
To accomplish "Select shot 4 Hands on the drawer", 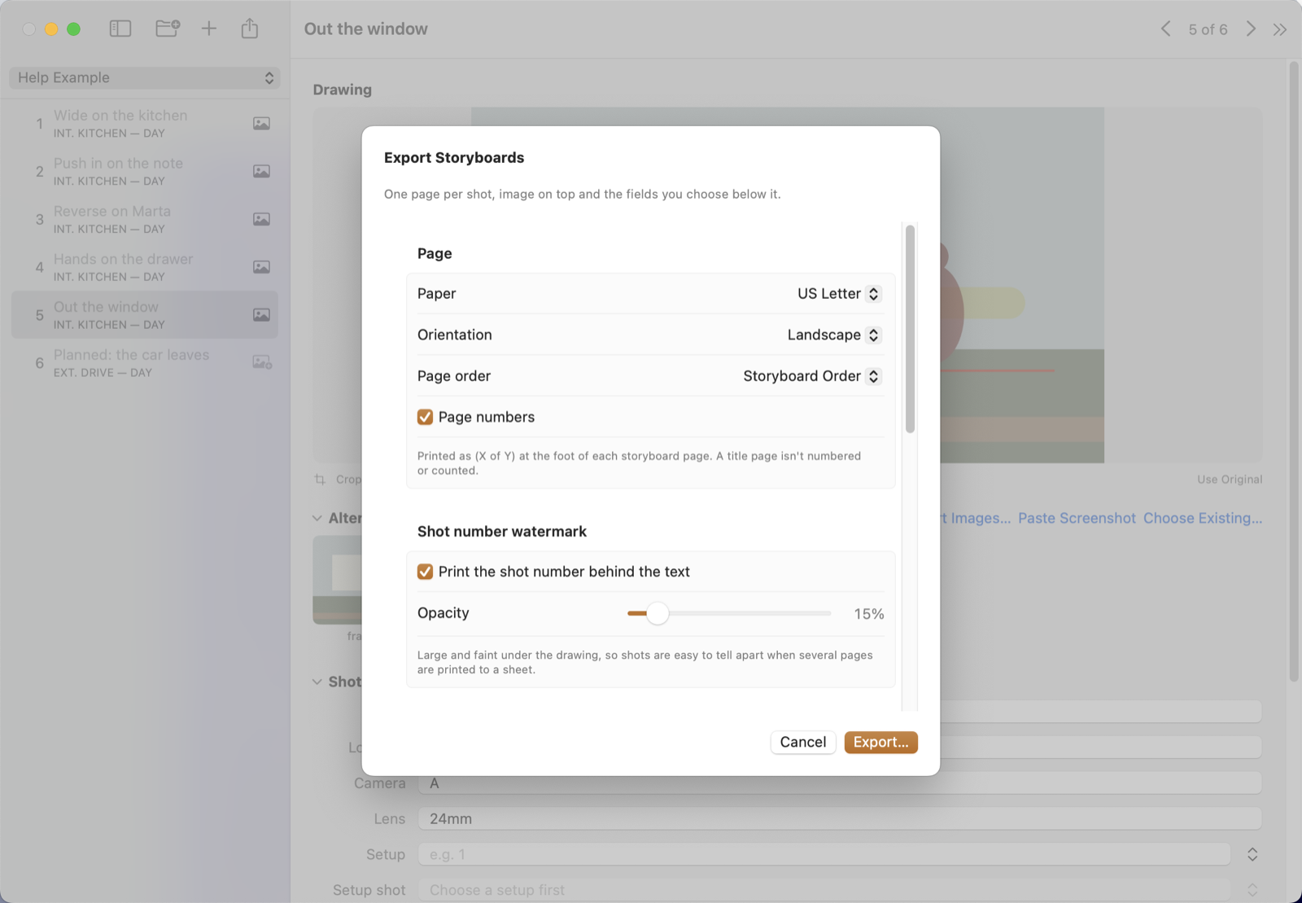I will [x=145, y=267].
